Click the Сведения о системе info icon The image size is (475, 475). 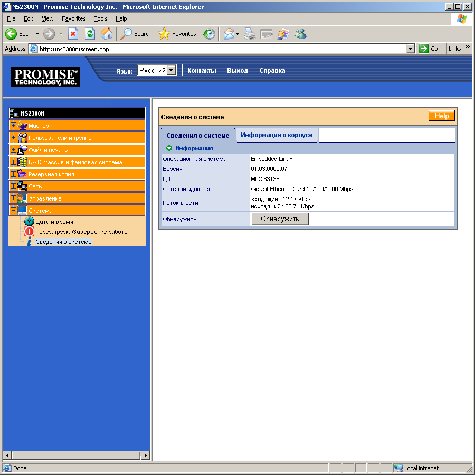coord(29,241)
